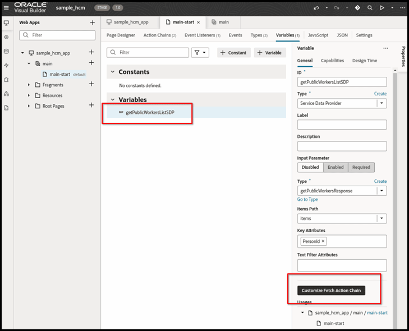Switch to JavaScript tab
This screenshot has width=409, height=331.
pos(318,35)
